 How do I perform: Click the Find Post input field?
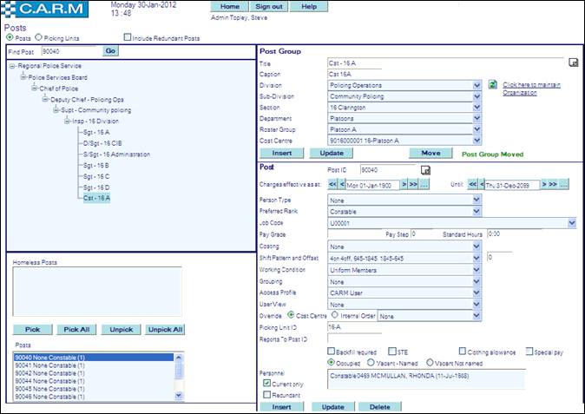pos(70,51)
